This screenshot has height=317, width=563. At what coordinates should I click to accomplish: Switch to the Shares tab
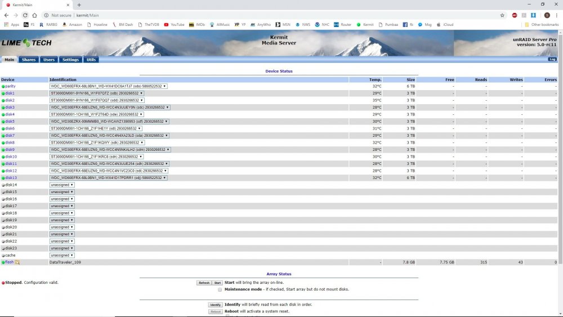[28, 60]
